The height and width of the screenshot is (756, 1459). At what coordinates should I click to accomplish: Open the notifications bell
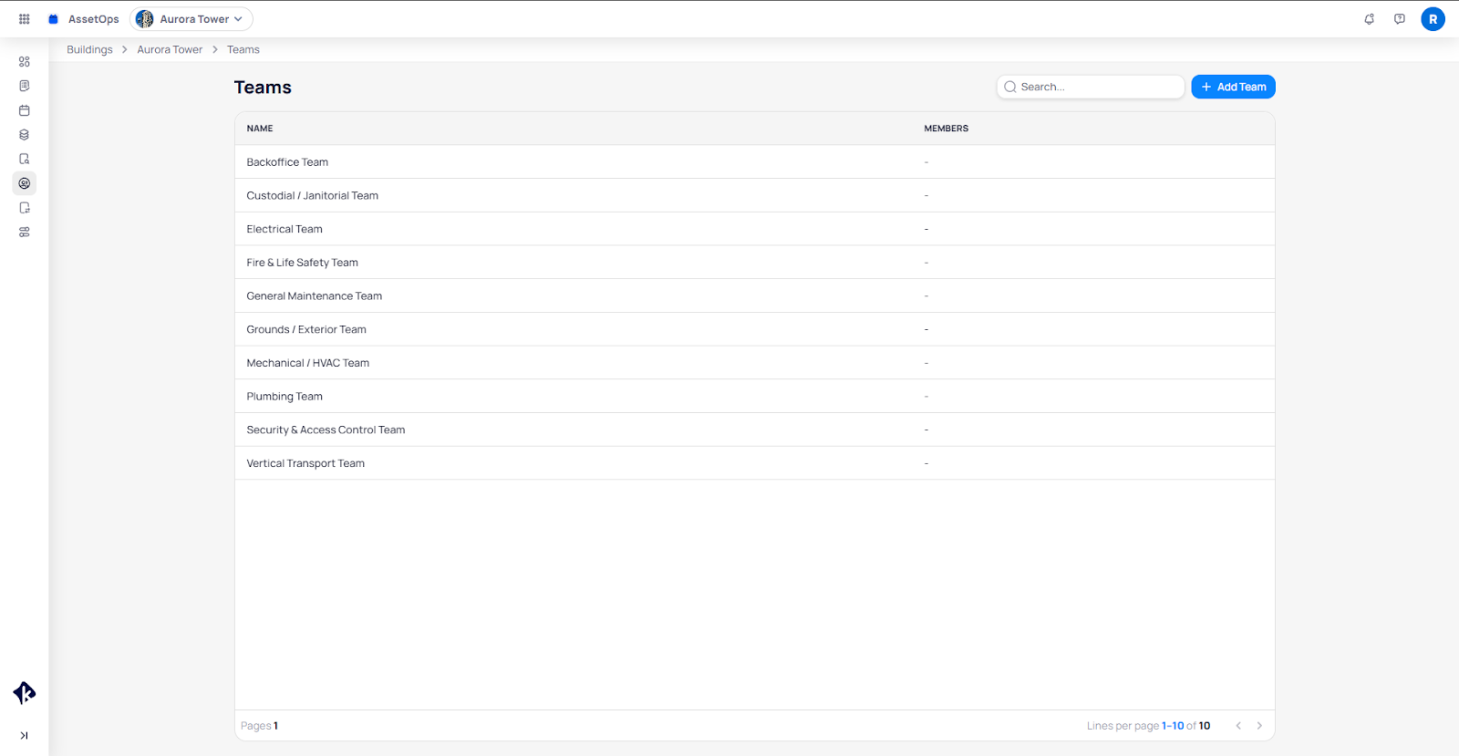coord(1369,19)
